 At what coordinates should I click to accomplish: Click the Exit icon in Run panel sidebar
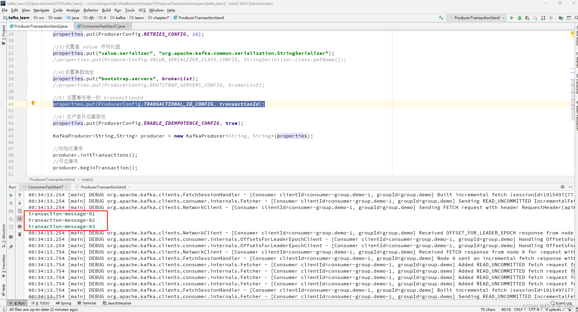[11, 227]
